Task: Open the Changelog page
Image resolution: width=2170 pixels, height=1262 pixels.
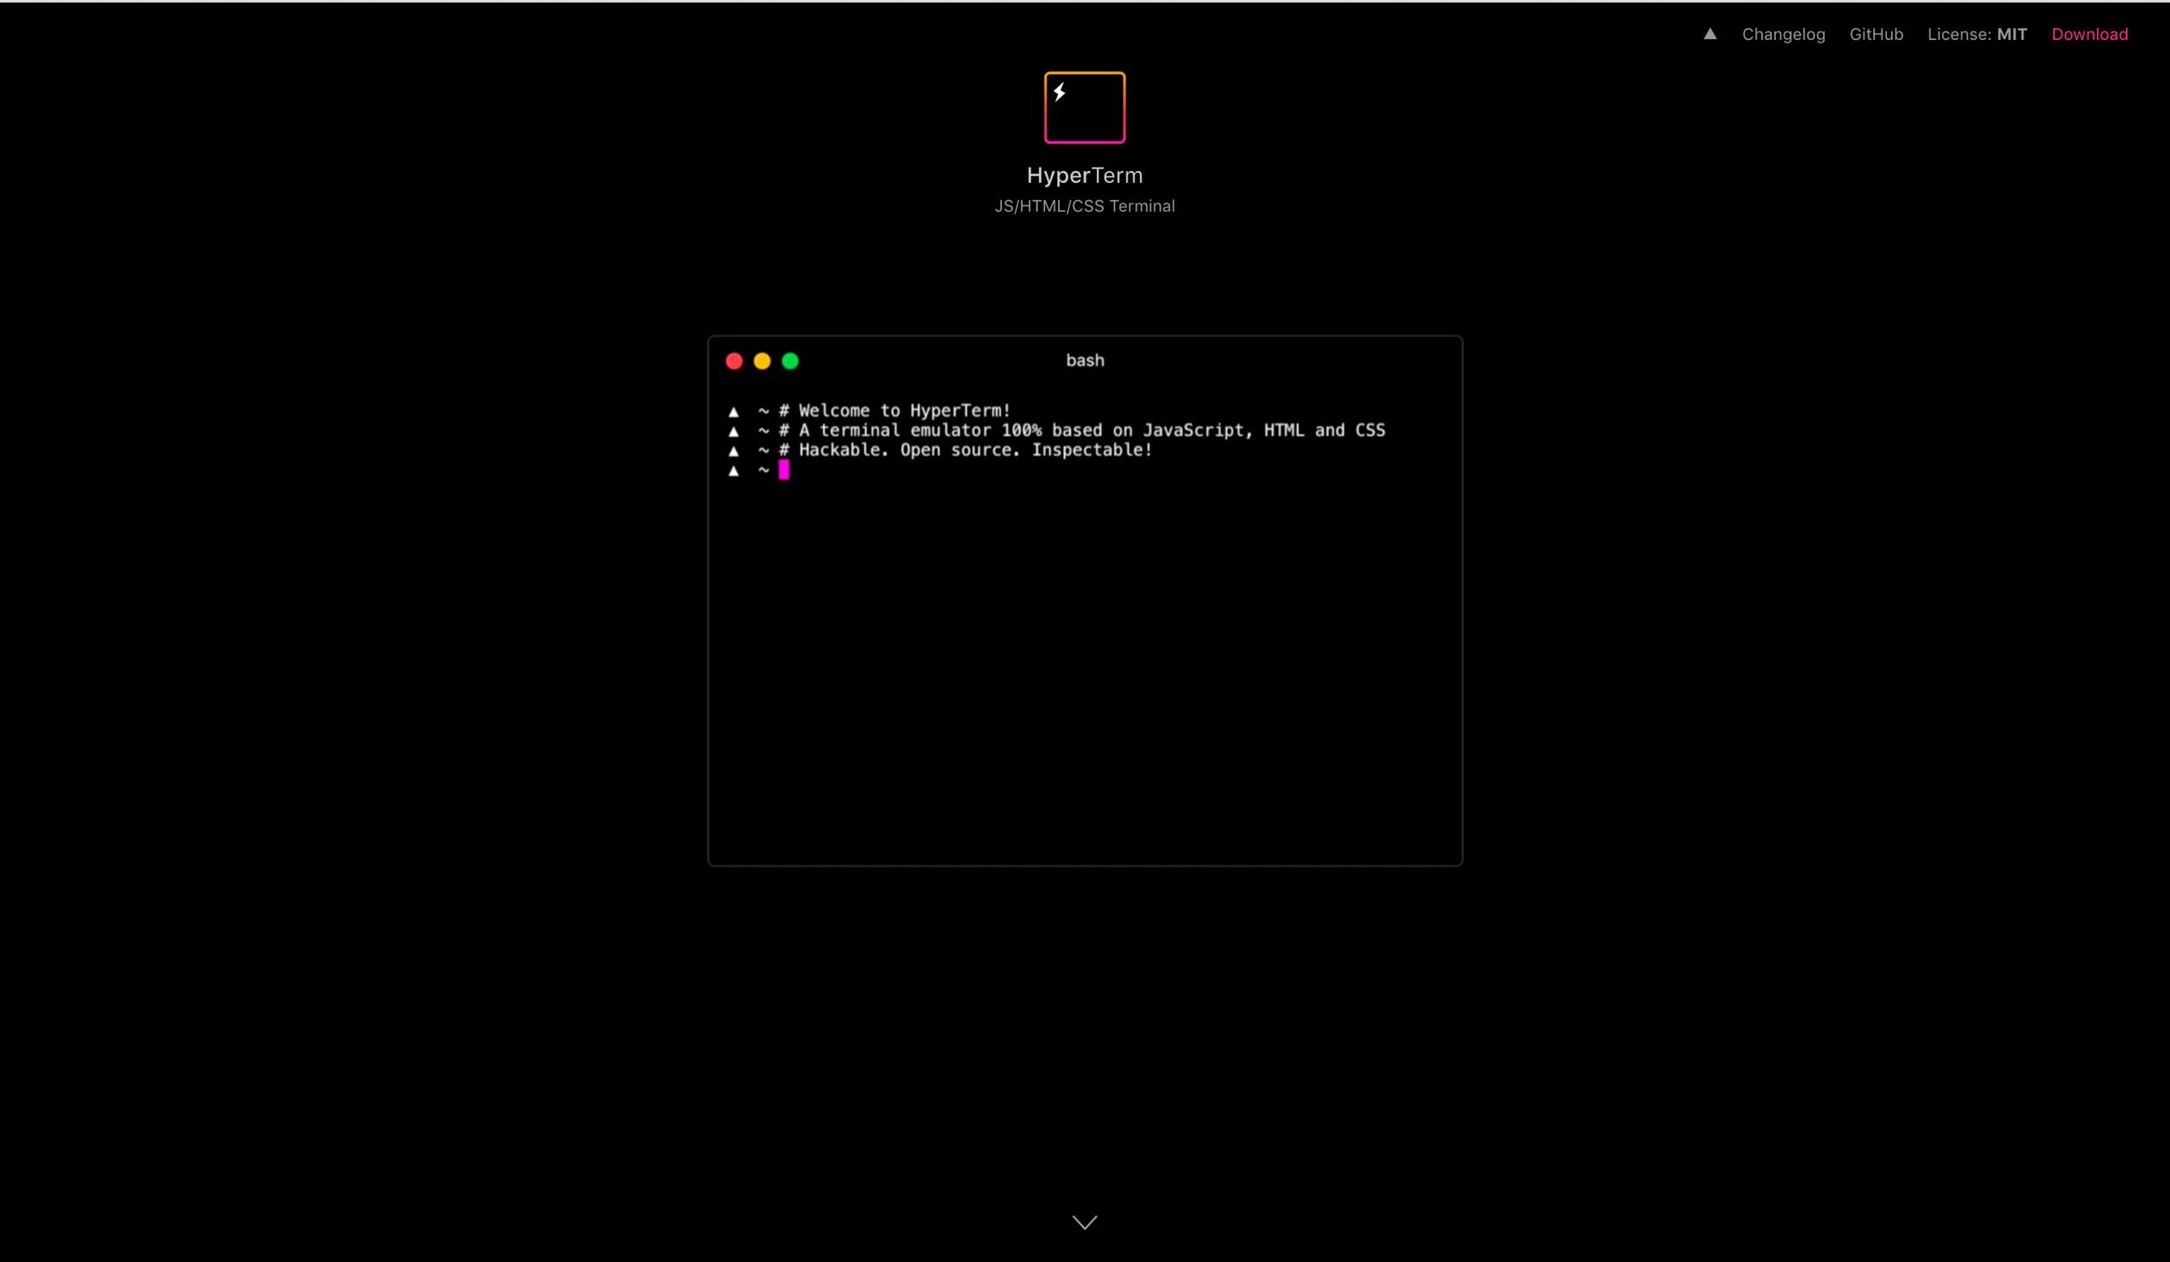Action: point(1783,35)
